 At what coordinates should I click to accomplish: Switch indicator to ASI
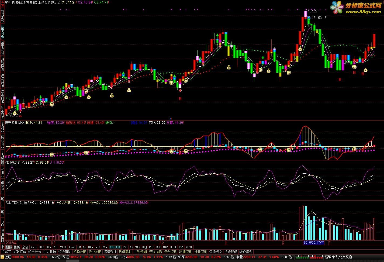point(98,247)
